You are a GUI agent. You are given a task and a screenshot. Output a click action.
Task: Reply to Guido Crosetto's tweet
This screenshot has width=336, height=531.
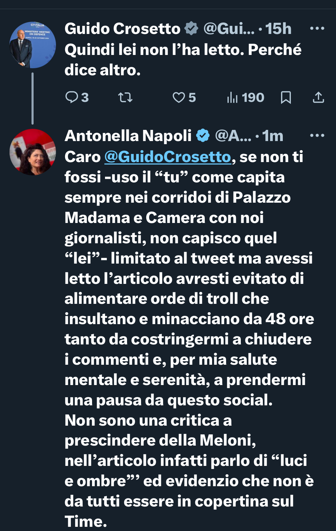72,97
